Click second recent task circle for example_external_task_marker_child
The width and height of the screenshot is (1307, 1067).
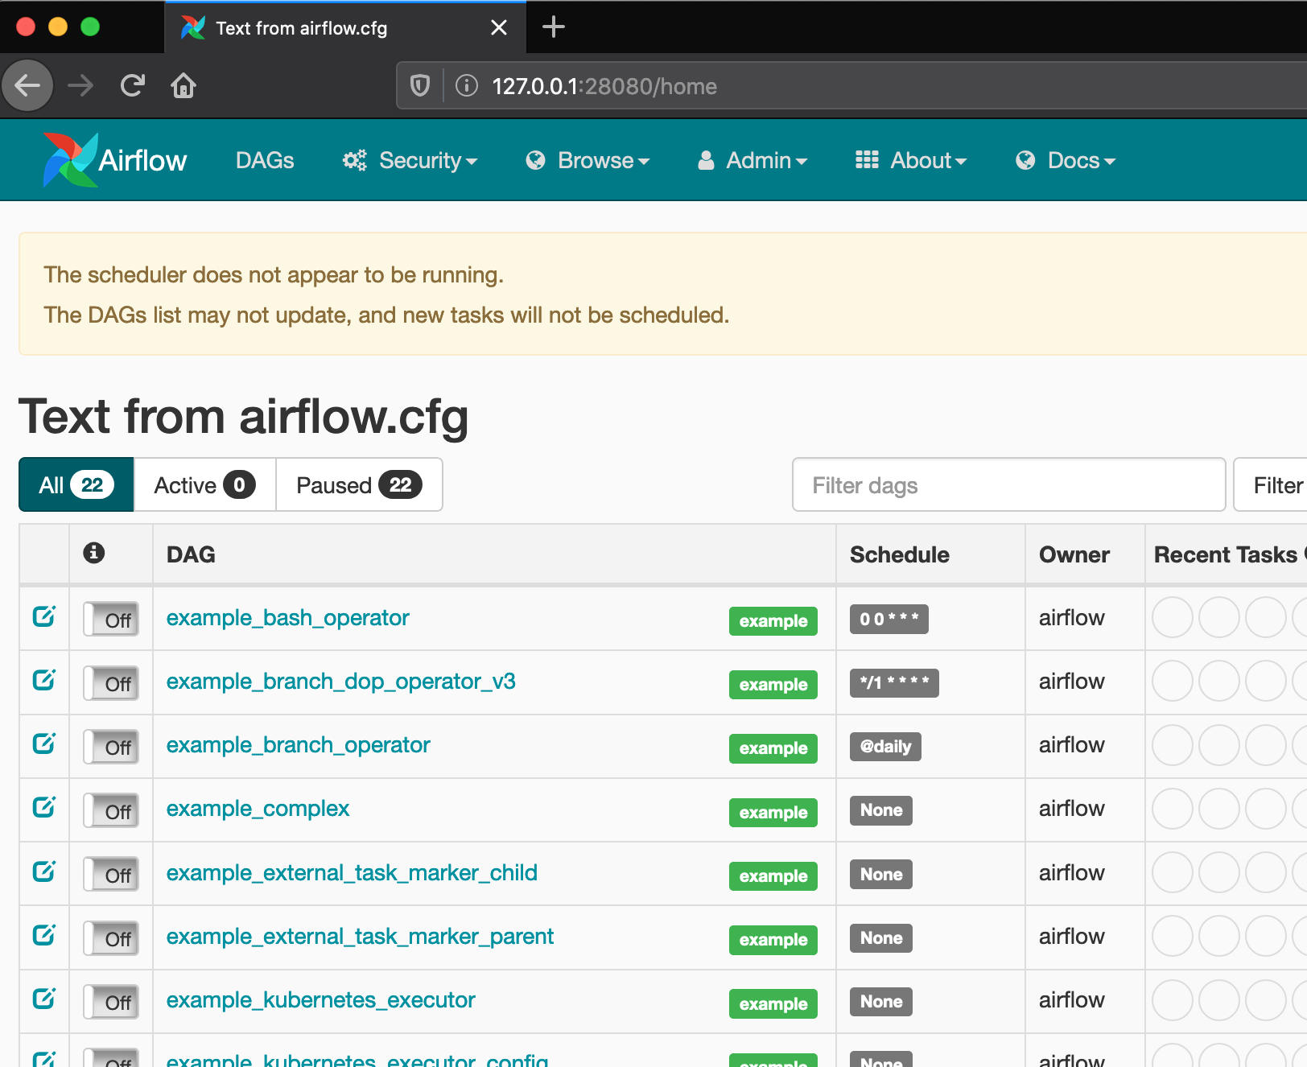(x=1219, y=872)
